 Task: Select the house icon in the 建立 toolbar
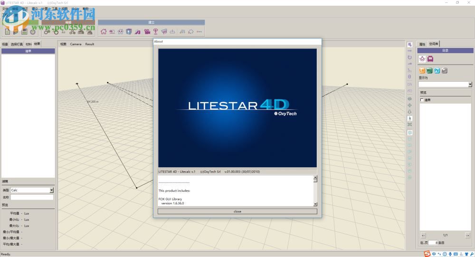pos(104,31)
